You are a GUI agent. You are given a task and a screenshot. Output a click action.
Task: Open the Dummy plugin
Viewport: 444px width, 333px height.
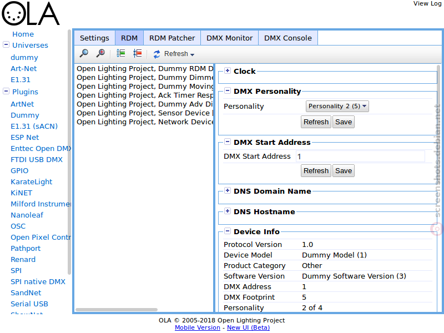25,115
